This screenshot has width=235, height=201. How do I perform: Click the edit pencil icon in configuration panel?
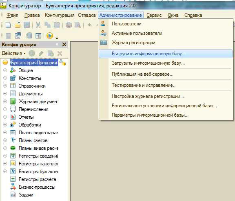coord(41,53)
